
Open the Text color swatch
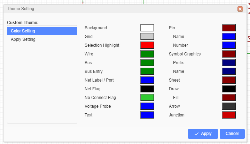[x=147, y=115]
